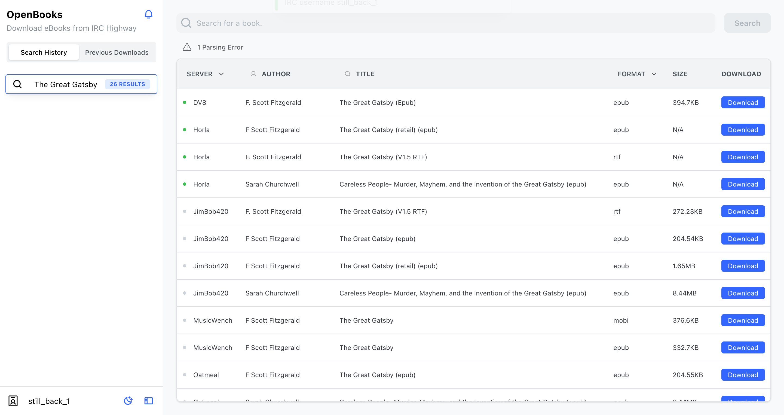Click the green status dot next to DV8

click(x=185, y=102)
